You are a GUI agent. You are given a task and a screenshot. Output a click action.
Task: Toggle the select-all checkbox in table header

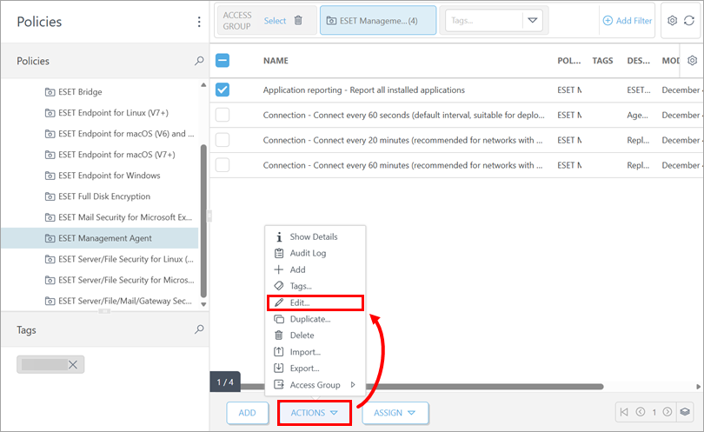pyautogui.click(x=222, y=61)
